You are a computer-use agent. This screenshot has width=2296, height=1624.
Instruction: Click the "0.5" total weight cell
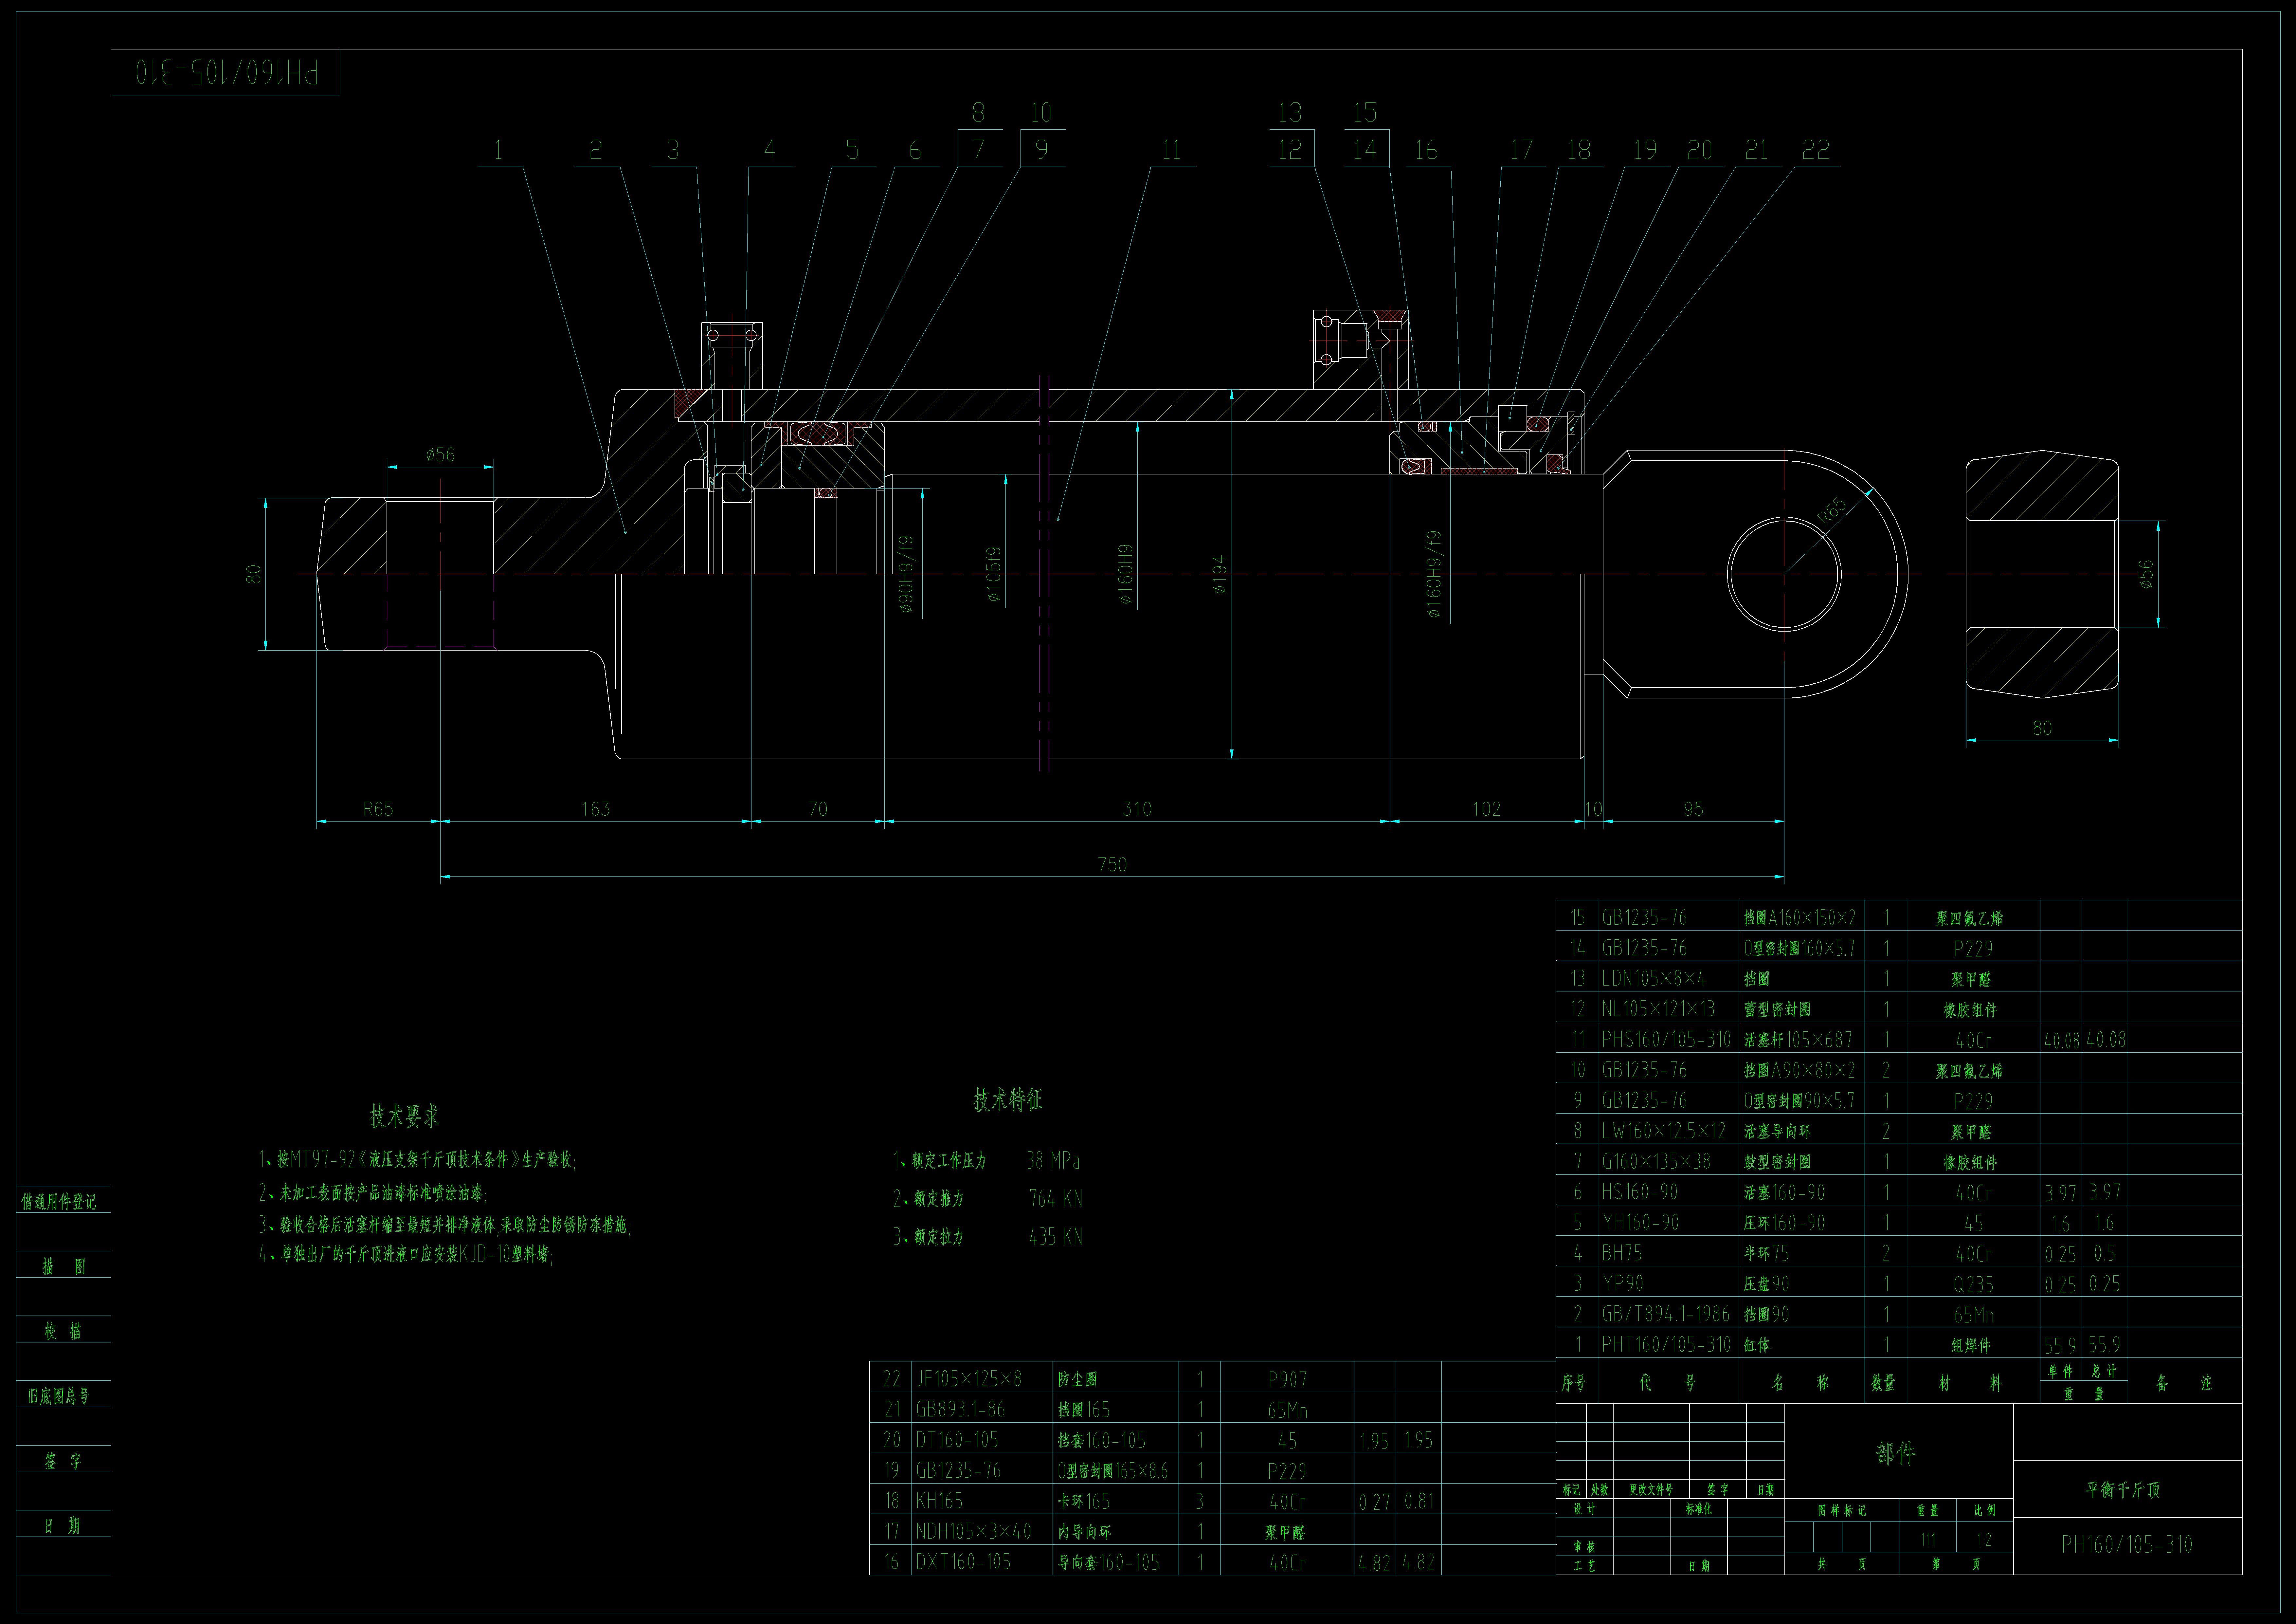click(x=2105, y=1253)
